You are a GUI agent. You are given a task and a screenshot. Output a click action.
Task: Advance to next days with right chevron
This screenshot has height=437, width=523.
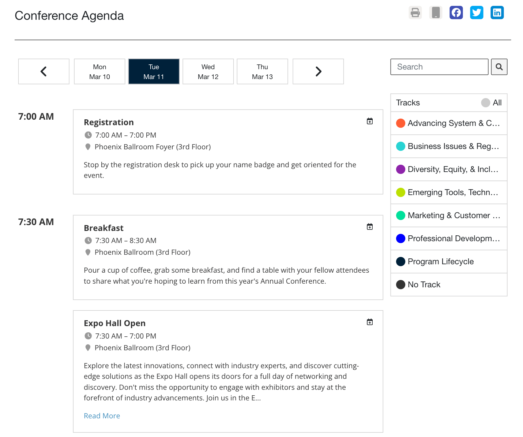click(318, 71)
